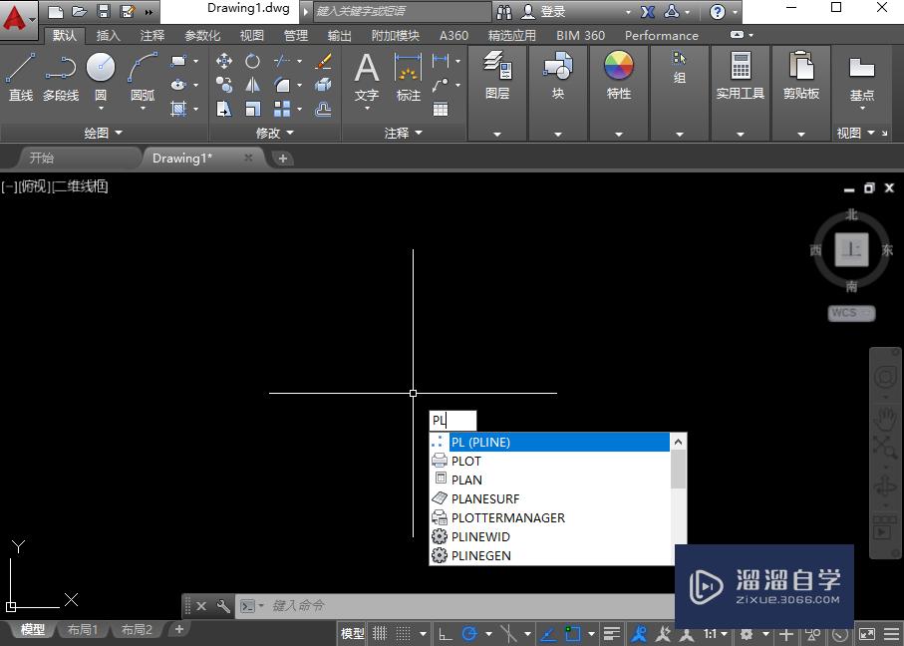Select the 多段线 (Polyline) tool

(x=60, y=75)
